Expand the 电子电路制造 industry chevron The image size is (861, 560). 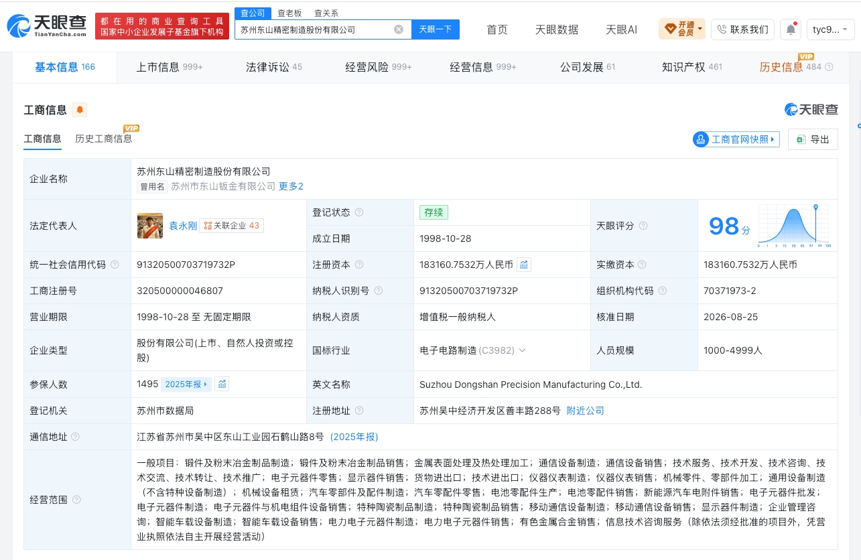click(523, 350)
